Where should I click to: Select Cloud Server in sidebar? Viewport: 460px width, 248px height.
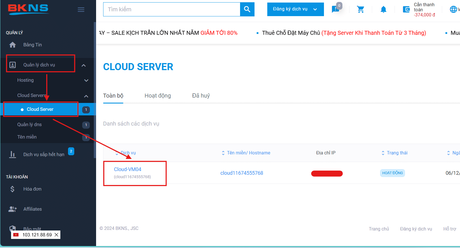tap(40, 109)
